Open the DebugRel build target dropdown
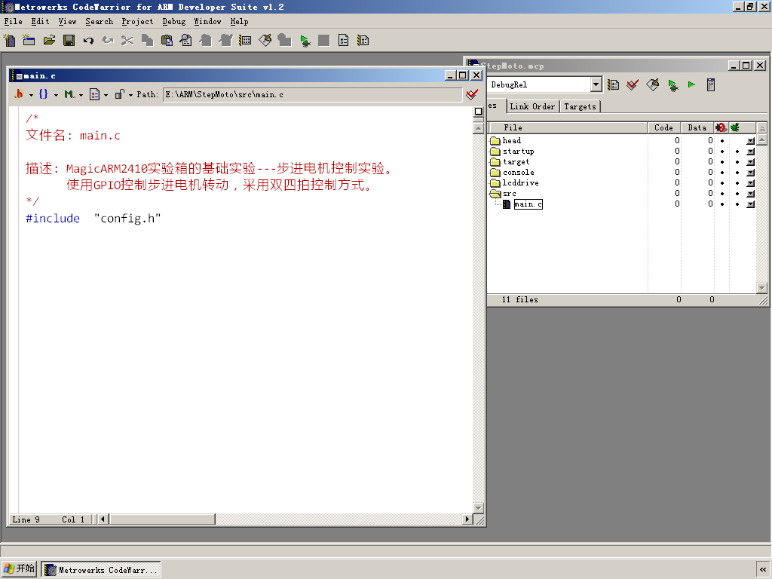Viewport: 772px width, 579px height. (596, 84)
